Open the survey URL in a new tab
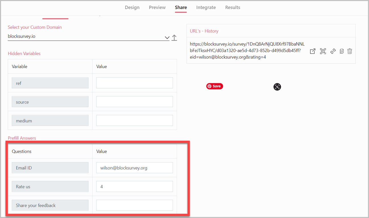The image size is (369, 218). click(313, 51)
